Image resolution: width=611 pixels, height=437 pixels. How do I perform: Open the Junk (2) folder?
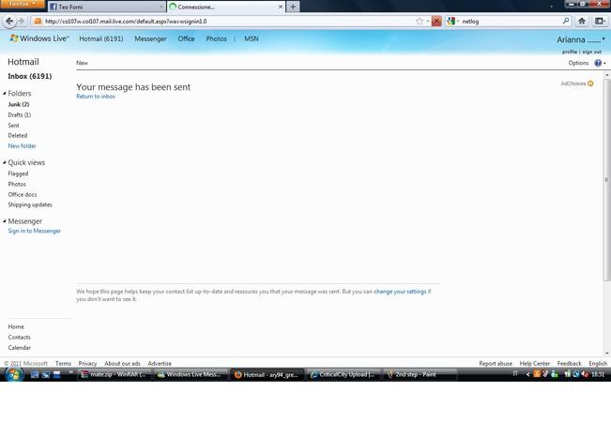19,104
